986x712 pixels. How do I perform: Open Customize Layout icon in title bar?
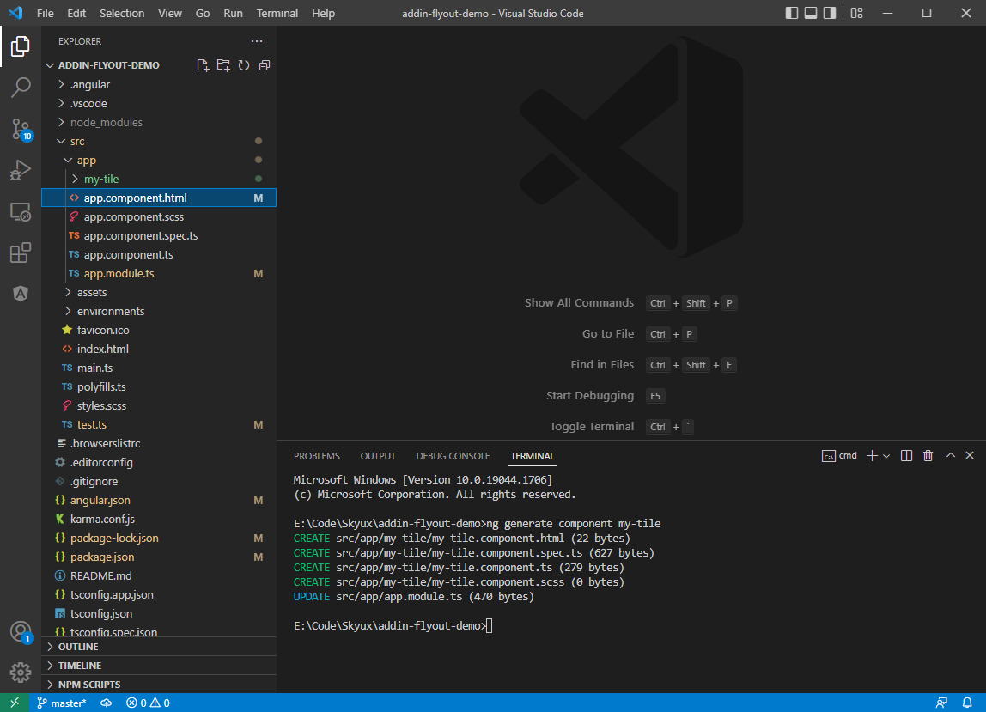point(856,13)
